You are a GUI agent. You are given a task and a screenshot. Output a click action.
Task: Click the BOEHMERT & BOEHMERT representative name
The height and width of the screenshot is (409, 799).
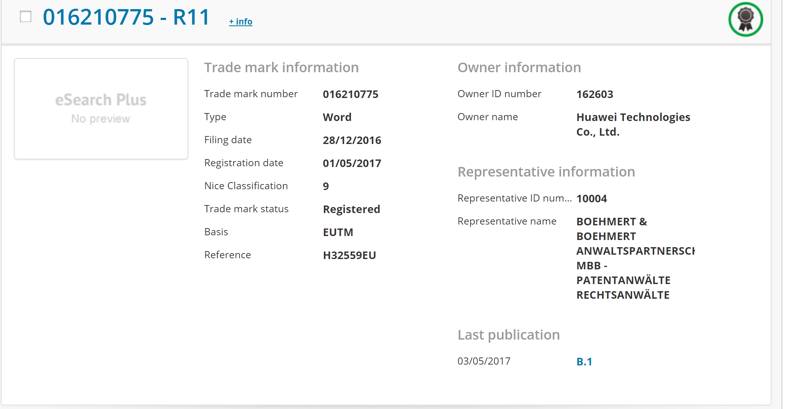tap(623, 258)
